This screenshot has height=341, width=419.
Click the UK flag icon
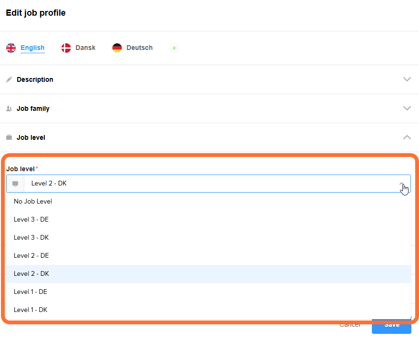click(11, 48)
